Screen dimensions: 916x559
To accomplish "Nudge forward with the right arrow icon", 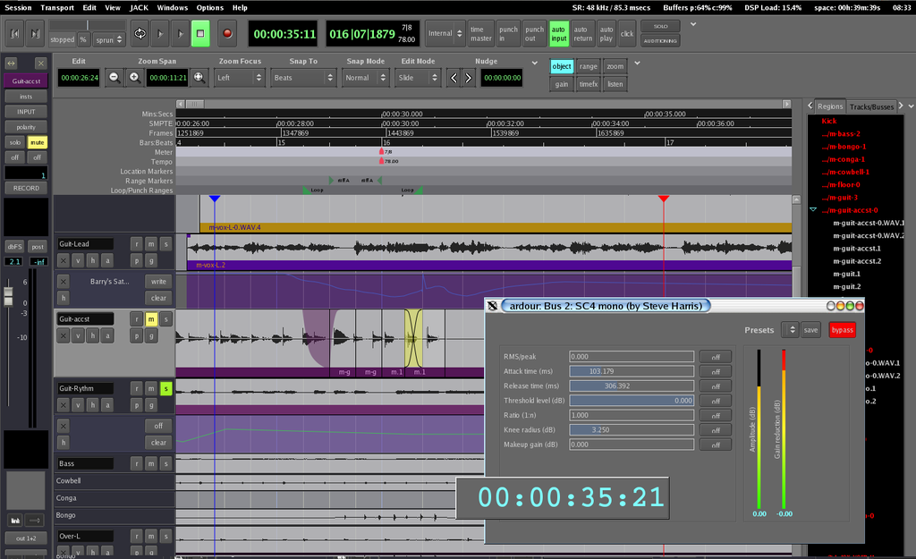I will [x=469, y=78].
